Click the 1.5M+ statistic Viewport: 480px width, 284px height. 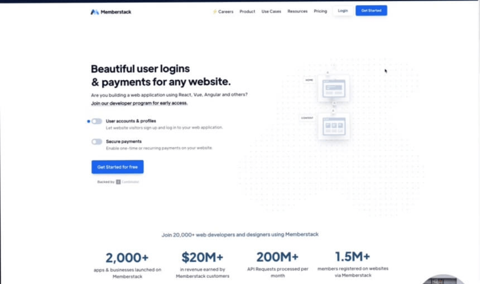353,256
